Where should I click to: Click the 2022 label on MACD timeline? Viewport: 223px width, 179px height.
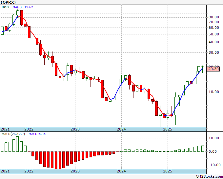[29, 171]
